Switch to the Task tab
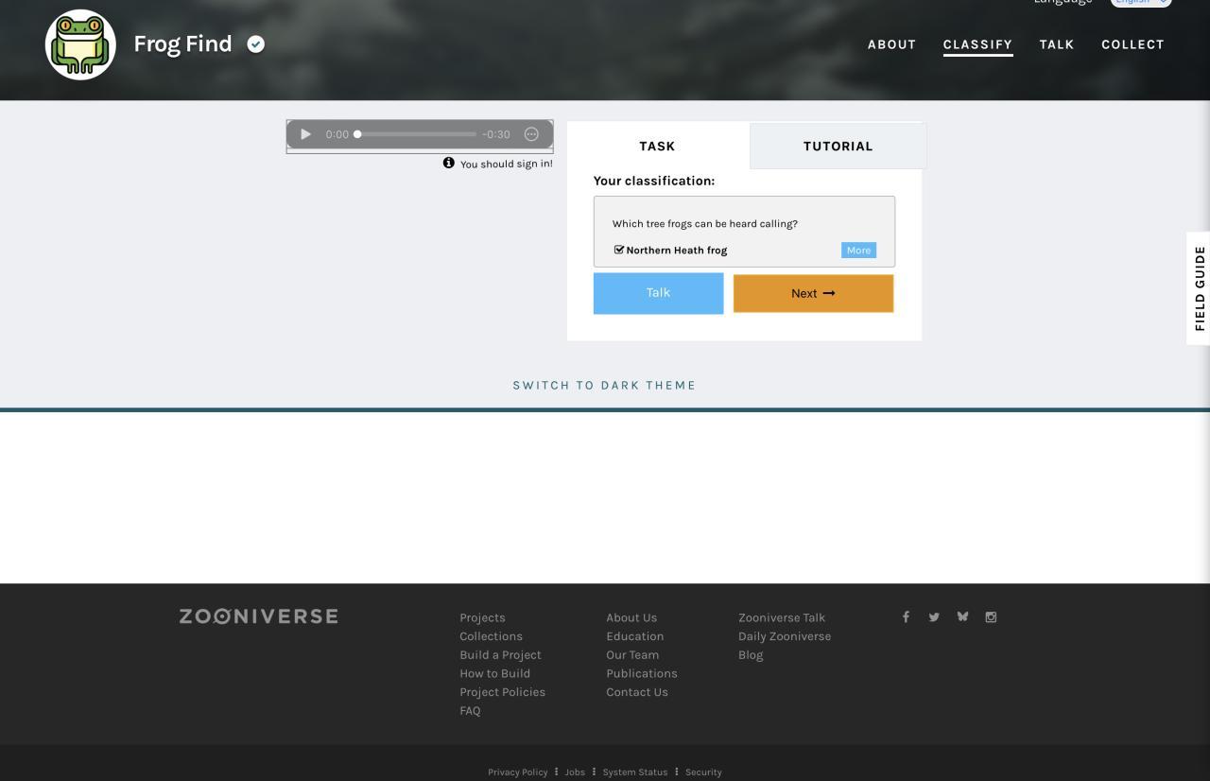 point(658,146)
